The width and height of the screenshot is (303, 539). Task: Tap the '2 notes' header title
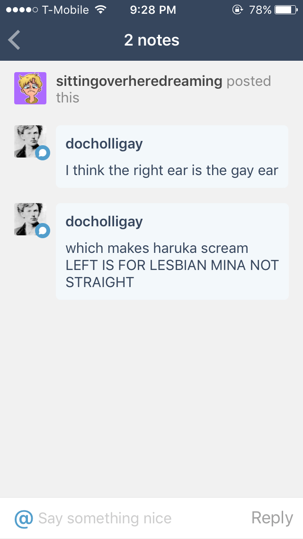151,40
